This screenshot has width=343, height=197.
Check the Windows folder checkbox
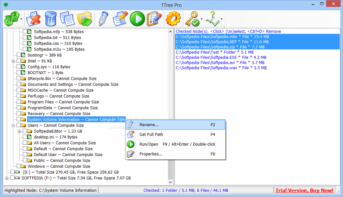click(x=19, y=166)
